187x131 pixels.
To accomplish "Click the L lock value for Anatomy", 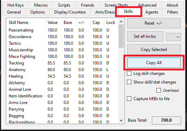I will pos(107,70).
